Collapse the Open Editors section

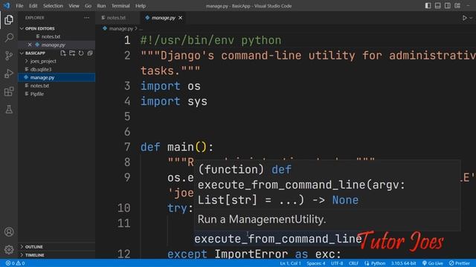39,28
